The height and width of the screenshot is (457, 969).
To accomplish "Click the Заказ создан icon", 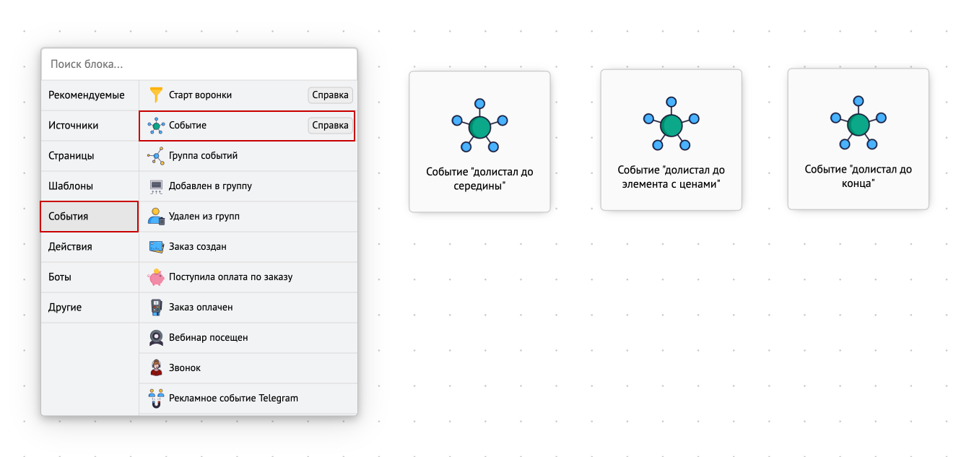I will click(x=156, y=247).
